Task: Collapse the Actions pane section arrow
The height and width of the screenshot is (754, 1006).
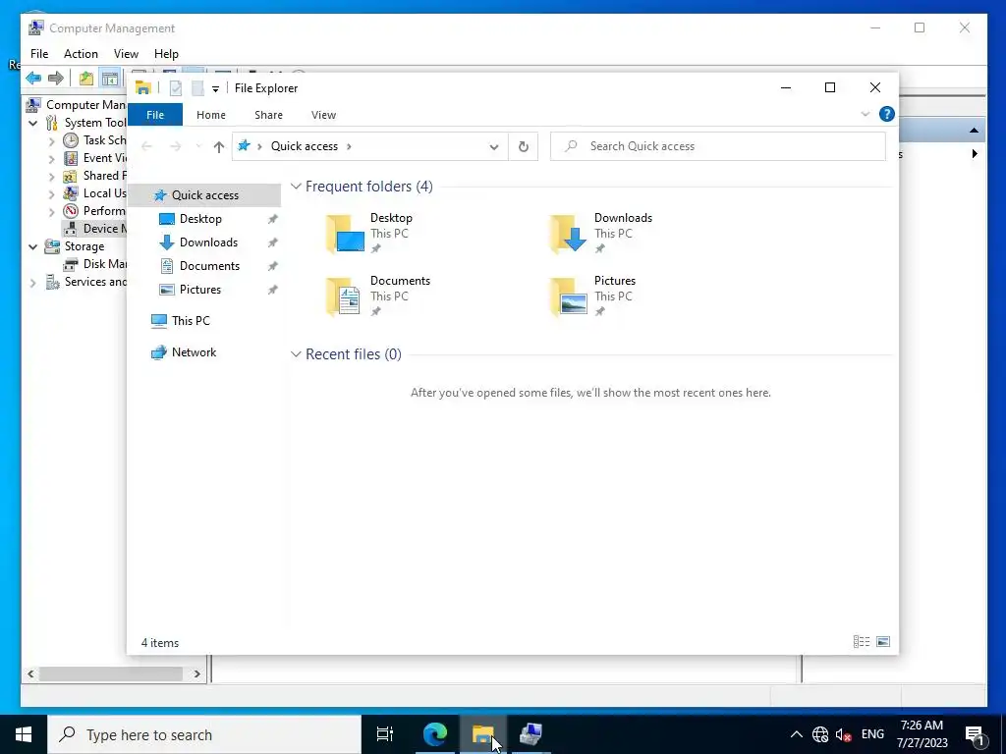Action: (x=974, y=131)
